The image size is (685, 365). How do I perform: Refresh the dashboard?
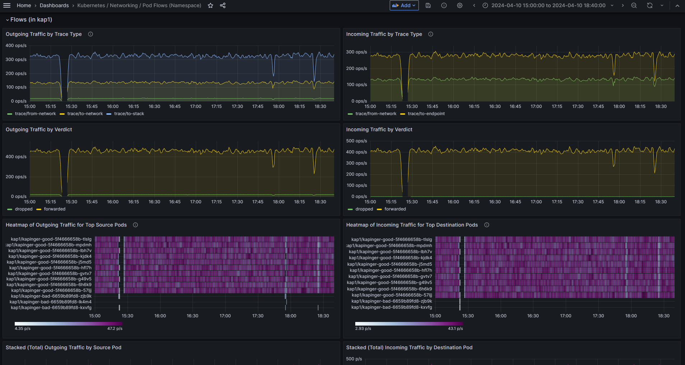point(650,5)
